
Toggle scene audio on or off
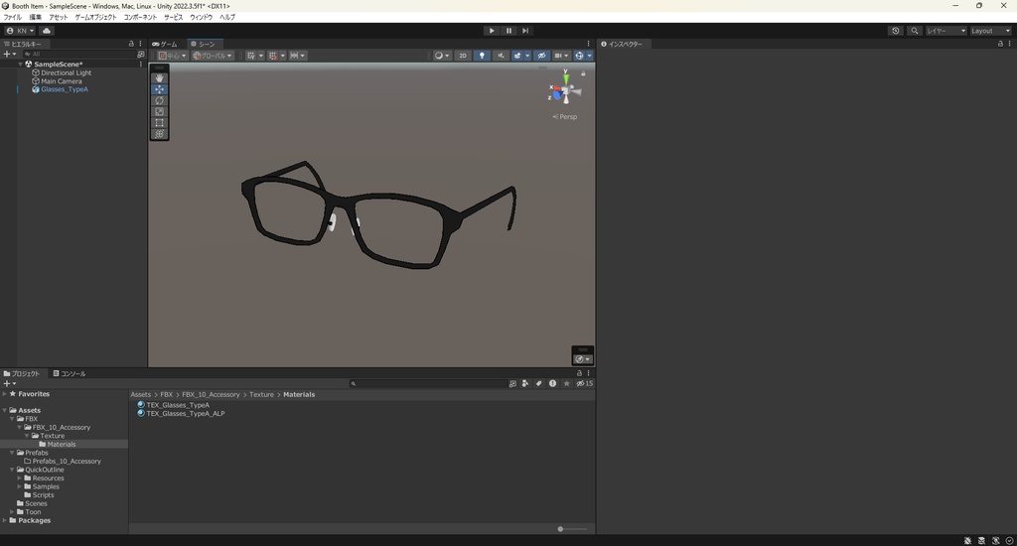[501, 56]
